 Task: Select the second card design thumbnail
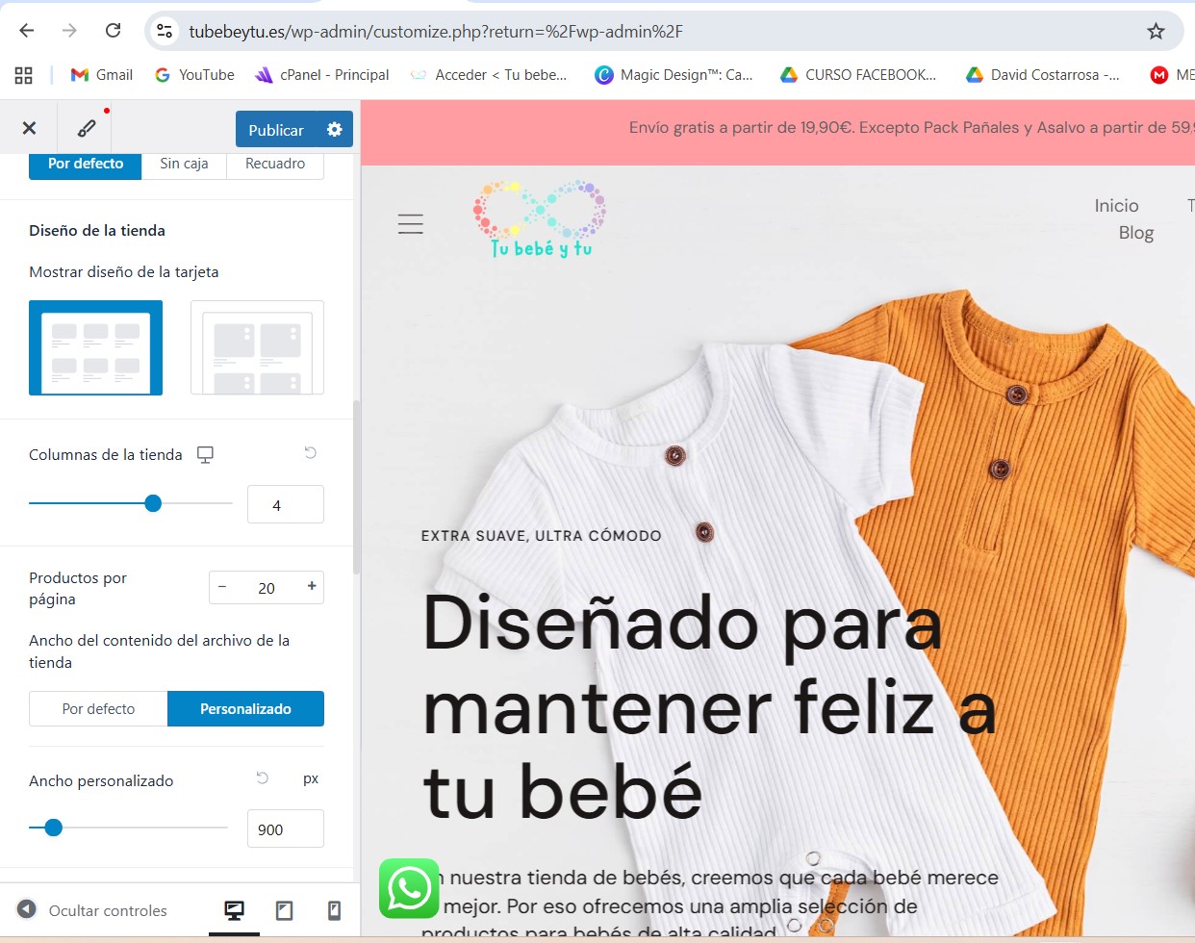(x=257, y=347)
